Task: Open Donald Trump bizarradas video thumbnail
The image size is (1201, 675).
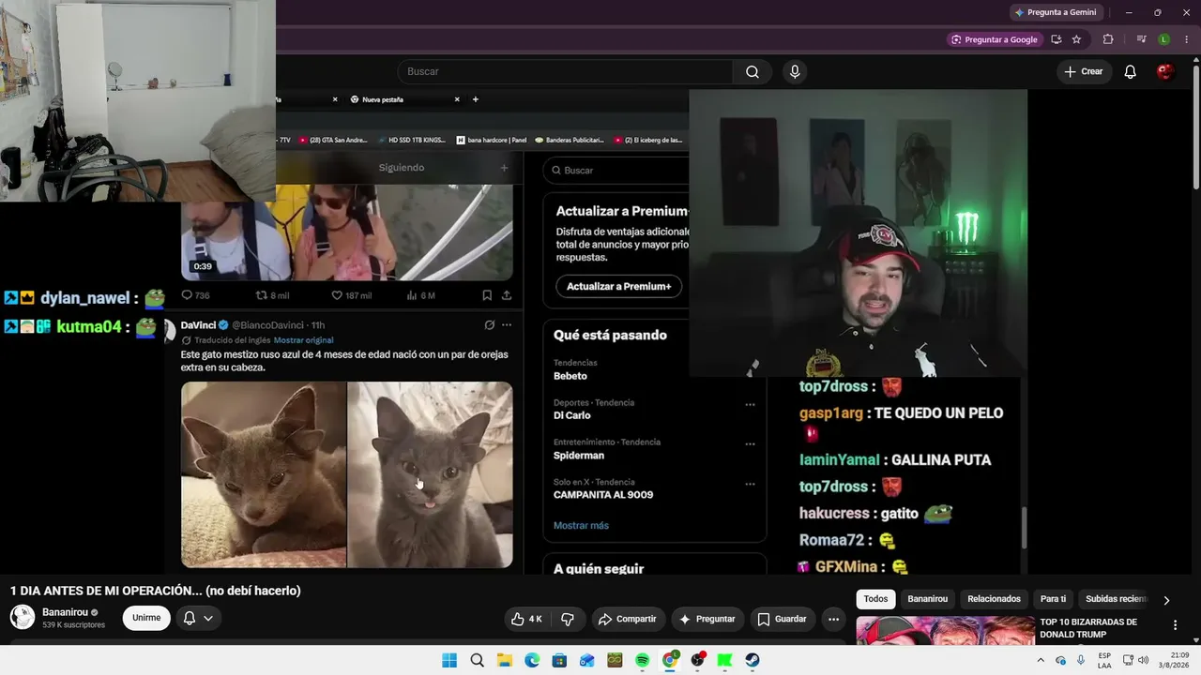Action: [945, 631]
